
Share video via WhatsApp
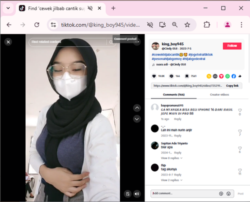[227, 76]
